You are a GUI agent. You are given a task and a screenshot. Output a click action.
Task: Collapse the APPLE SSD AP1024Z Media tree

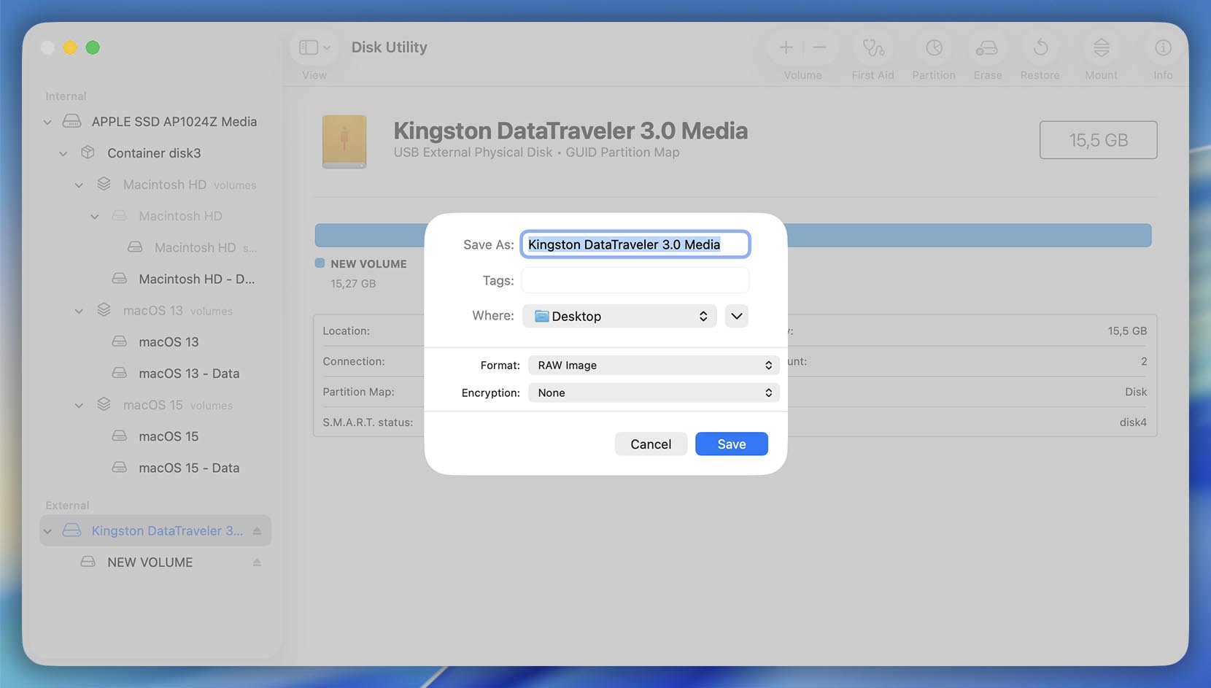coord(47,122)
